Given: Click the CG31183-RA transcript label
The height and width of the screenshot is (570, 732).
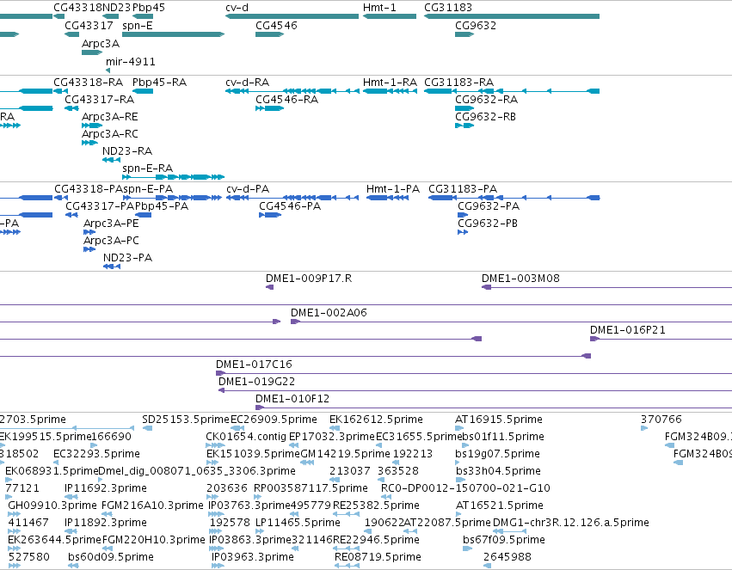Looking at the screenshot, I should [458, 82].
